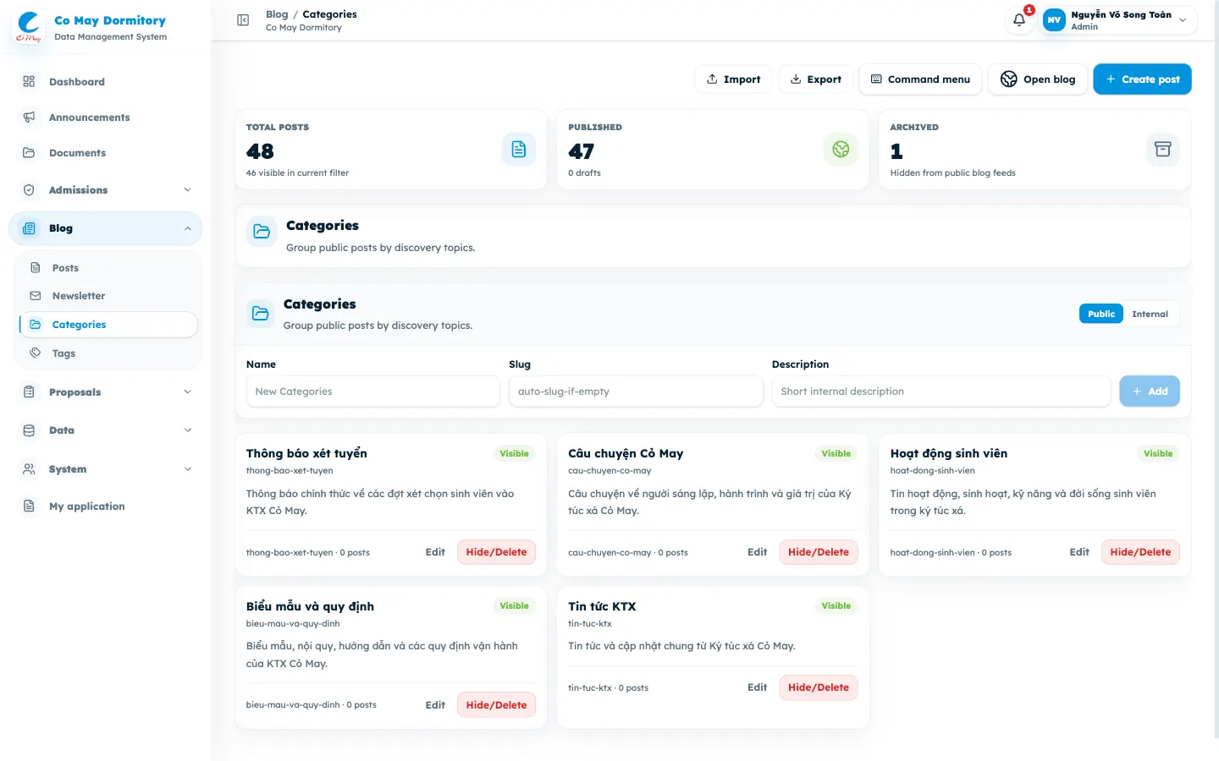Click the Total Posts document icon
Image resolution: width=1219 pixels, height=761 pixels.
pyautogui.click(x=519, y=150)
